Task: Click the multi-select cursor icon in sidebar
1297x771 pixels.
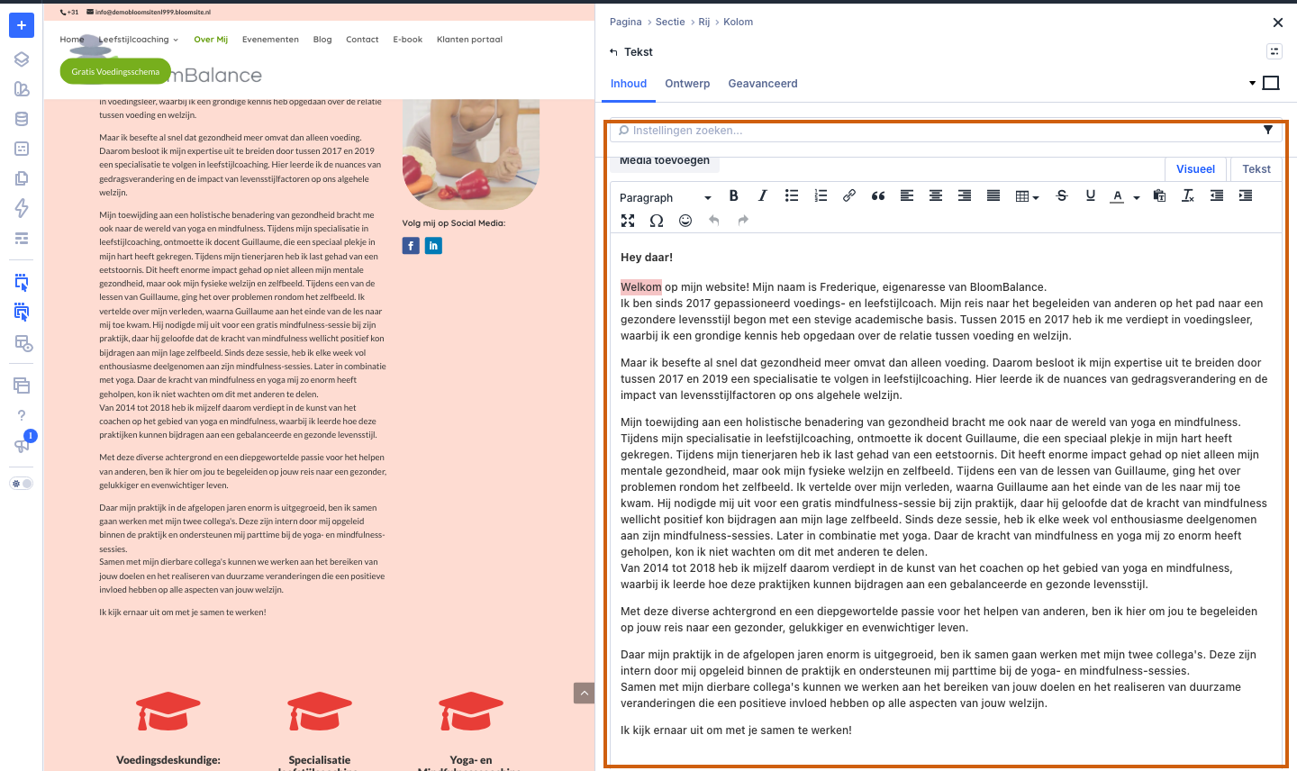Action: [22, 313]
